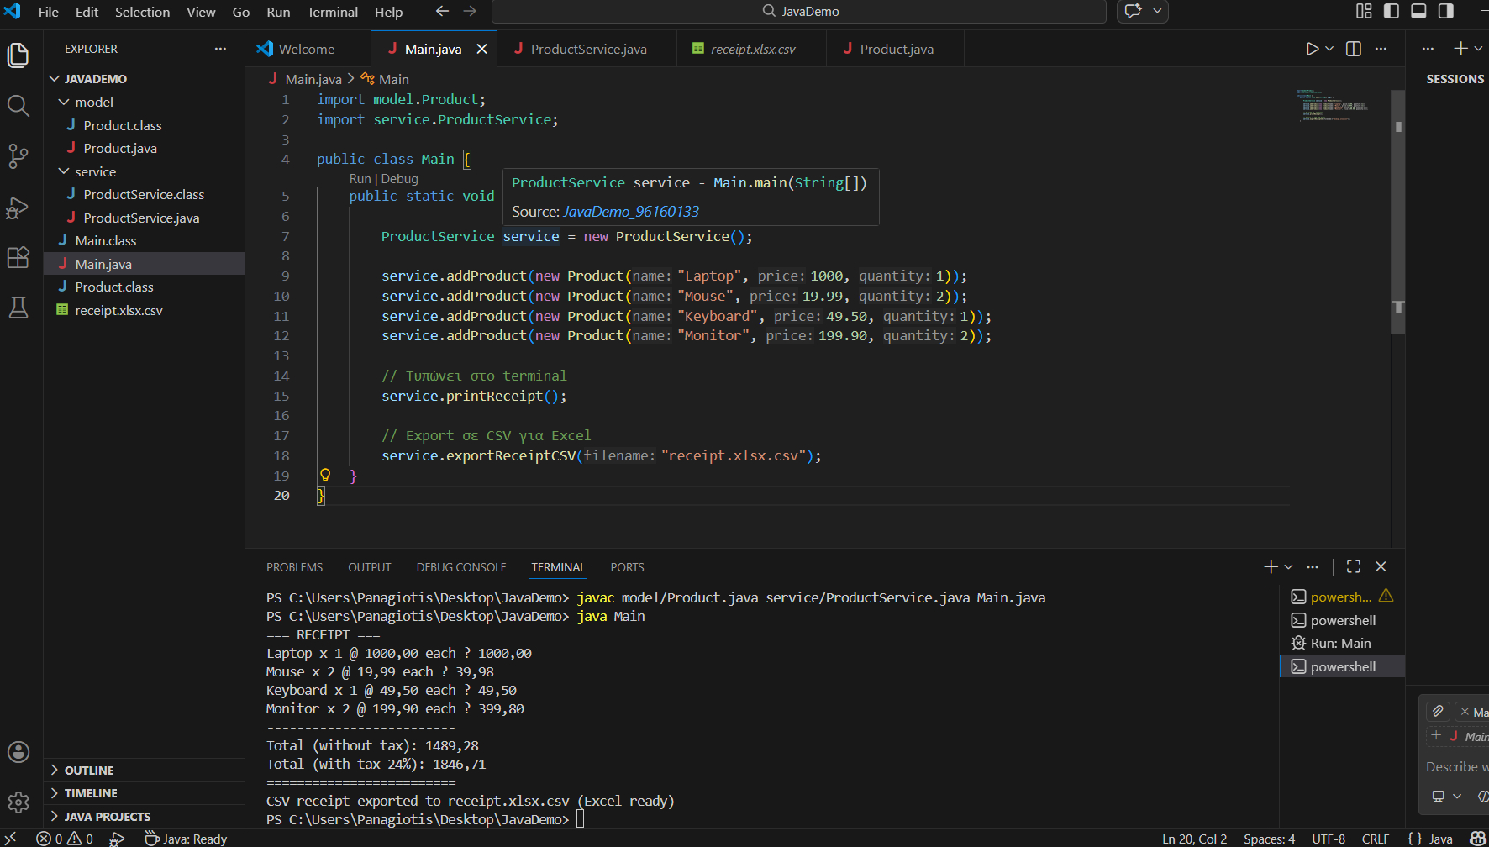The height and width of the screenshot is (847, 1489).
Task: Maximize the terminal panel size
Action: 1353,566
